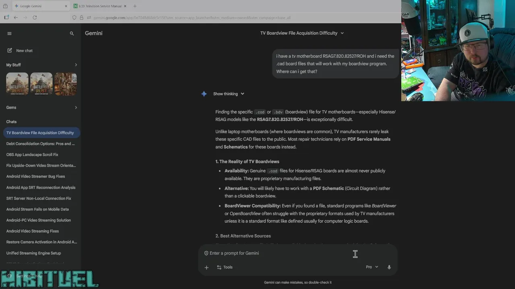
Task: Expand the My Stuff section arrow
Action: click(76, 65)
